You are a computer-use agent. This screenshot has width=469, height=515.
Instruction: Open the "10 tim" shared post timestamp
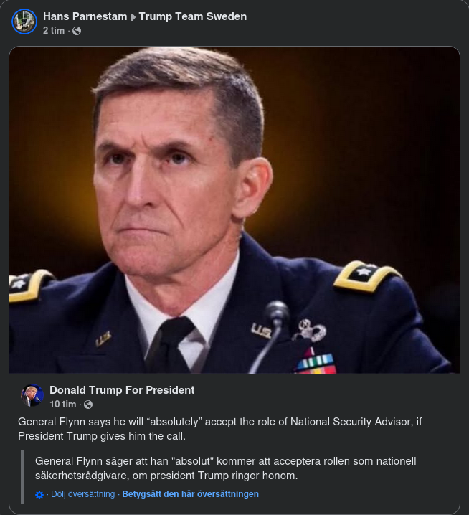[62, 405]
